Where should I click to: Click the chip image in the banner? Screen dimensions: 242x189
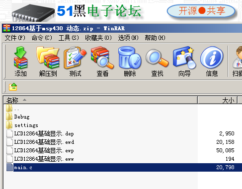click(33, 13)
